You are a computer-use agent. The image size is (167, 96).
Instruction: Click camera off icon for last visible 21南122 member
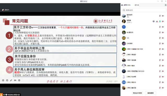pyautogui.click(x=163, y=88)
